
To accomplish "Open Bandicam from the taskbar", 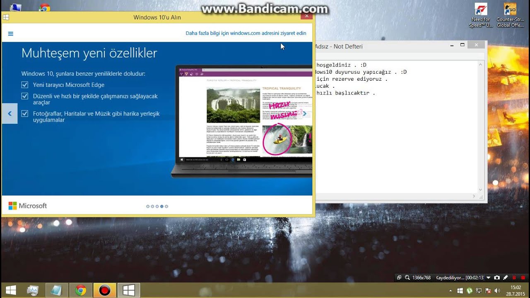I will click(x=105, y=291).
